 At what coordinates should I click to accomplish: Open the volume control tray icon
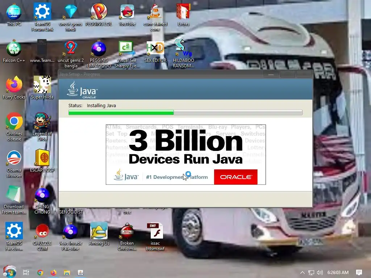pos(320,273)
